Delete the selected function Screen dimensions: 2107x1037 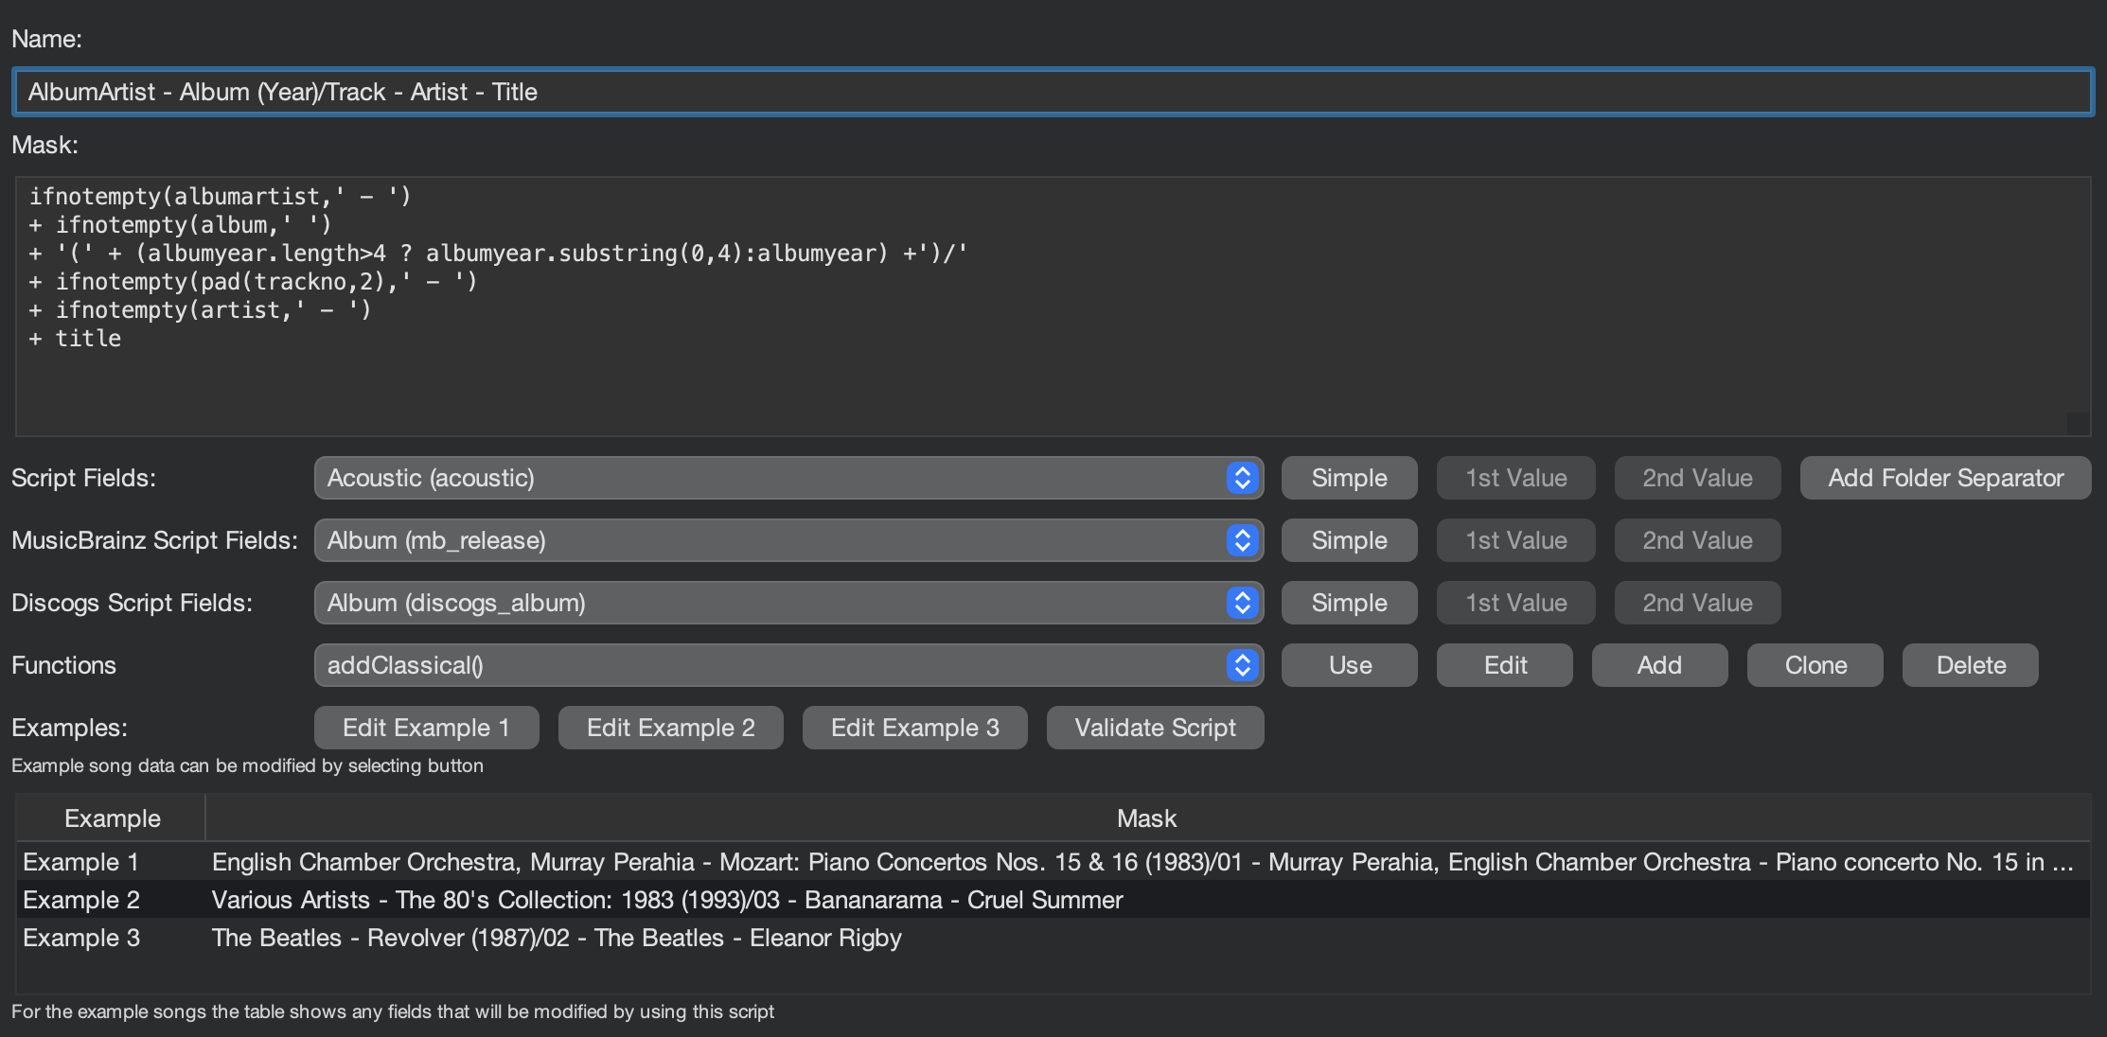[x=1970, y=665]
